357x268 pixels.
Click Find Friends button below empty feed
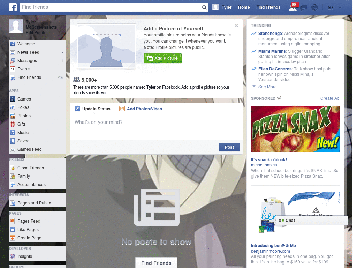156,263
